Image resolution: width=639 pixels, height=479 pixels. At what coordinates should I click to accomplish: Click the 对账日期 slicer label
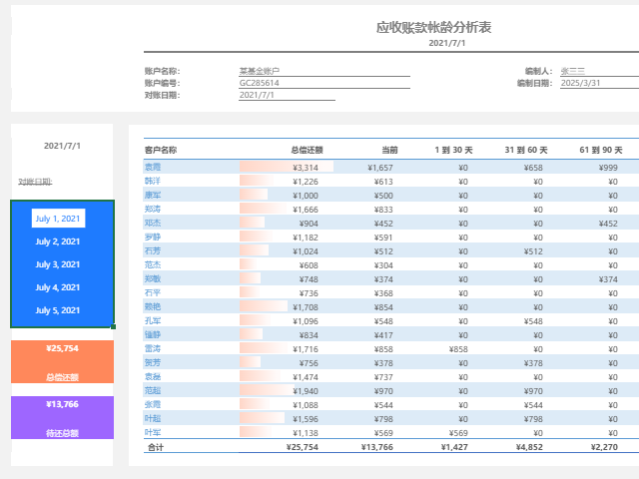(35, 182)
